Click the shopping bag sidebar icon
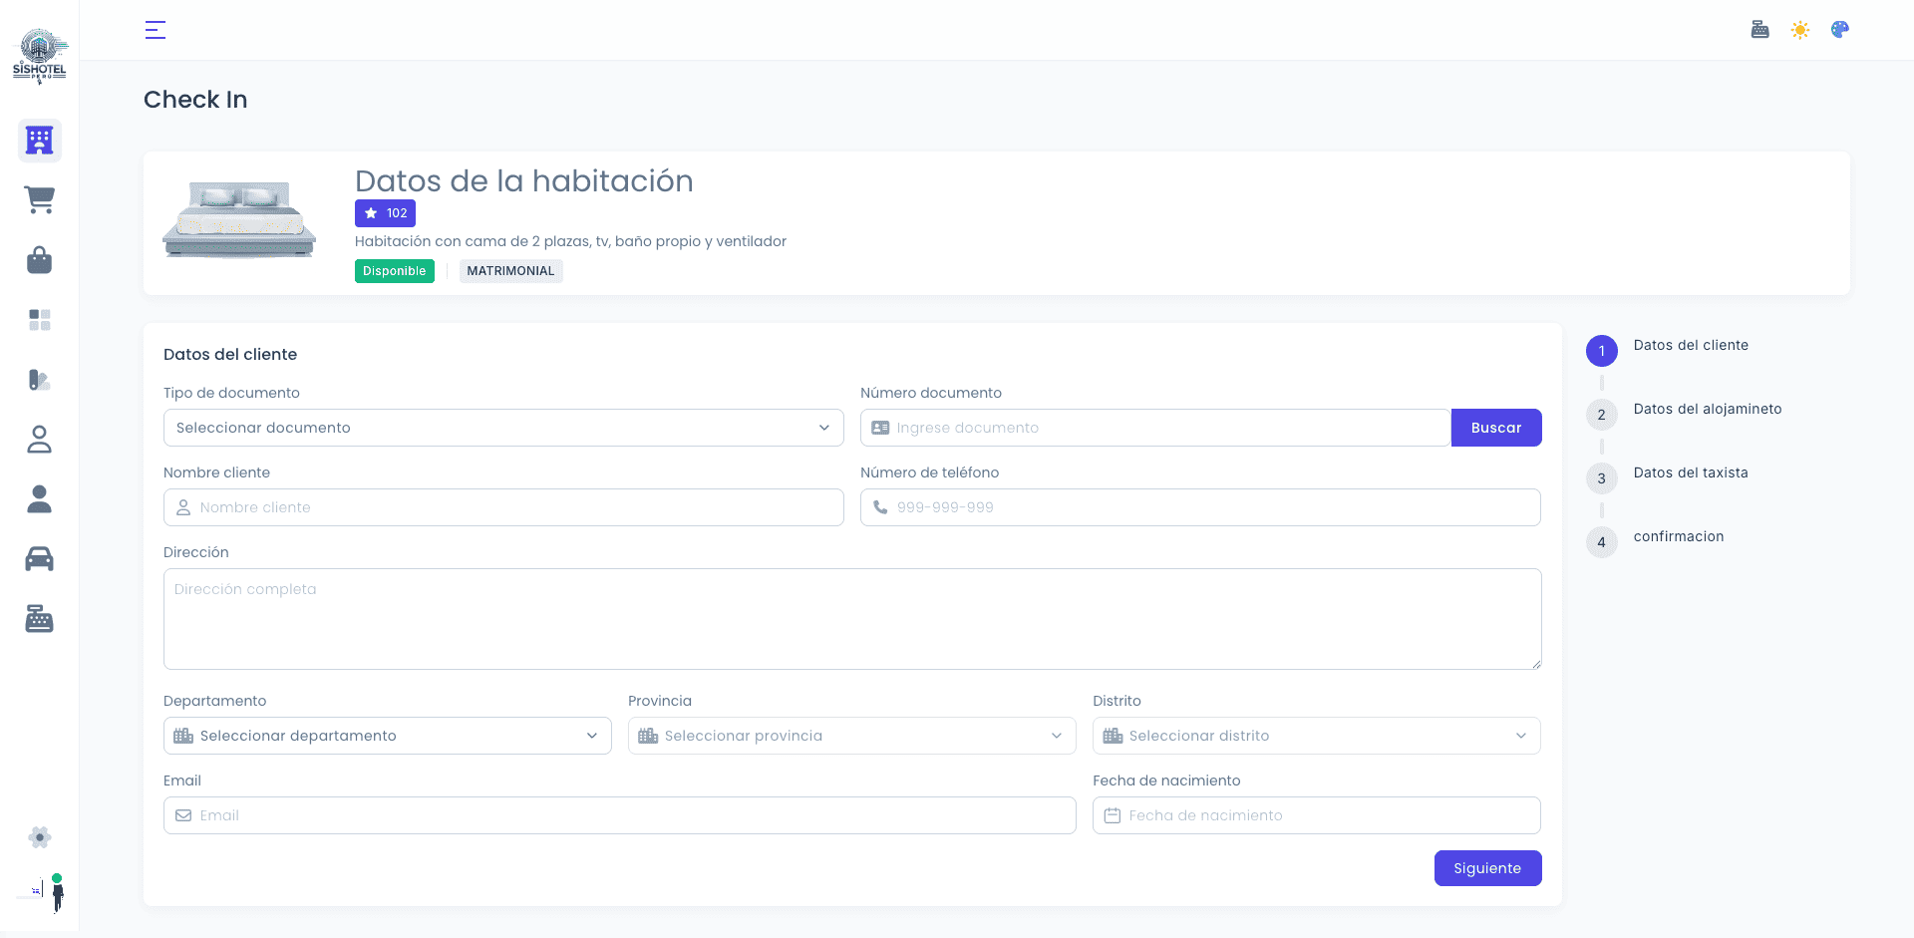 [x=39, y=260]
